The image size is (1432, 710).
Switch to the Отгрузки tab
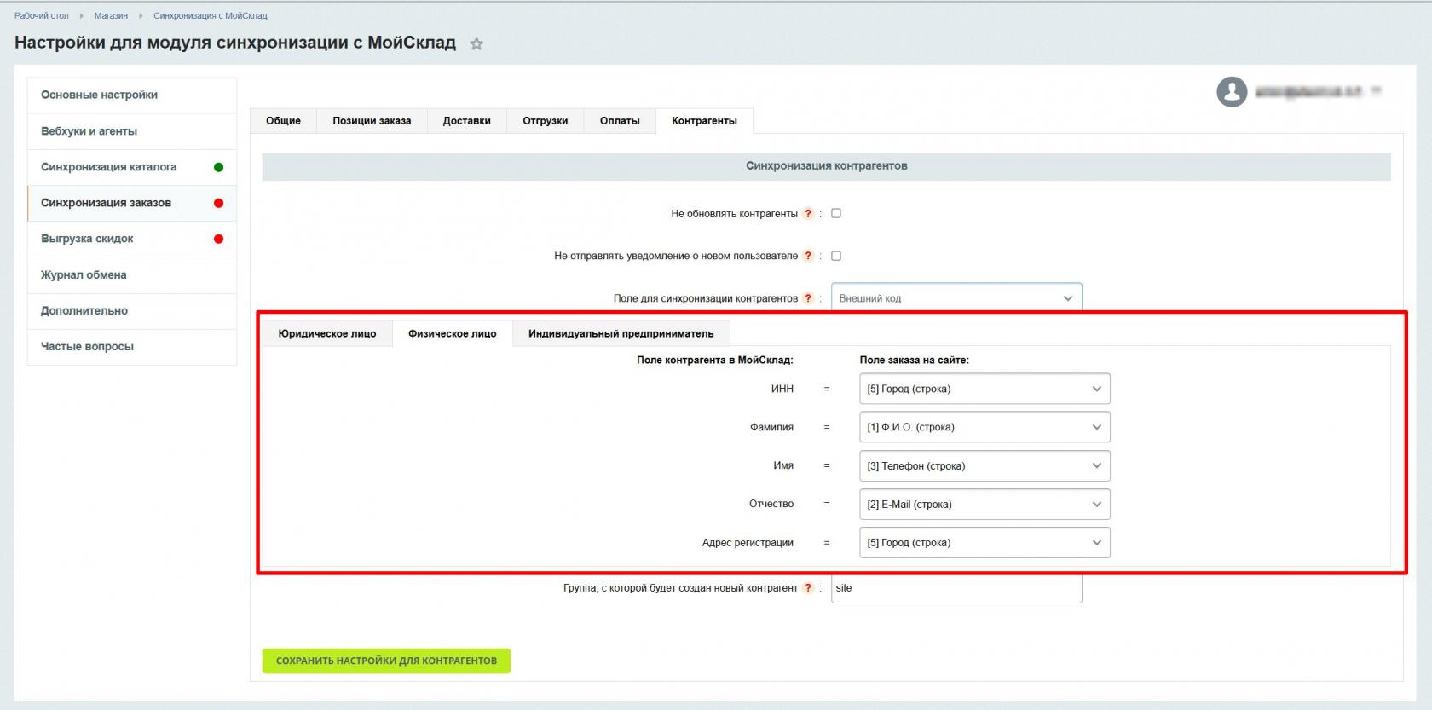click(x=546, y=121)
